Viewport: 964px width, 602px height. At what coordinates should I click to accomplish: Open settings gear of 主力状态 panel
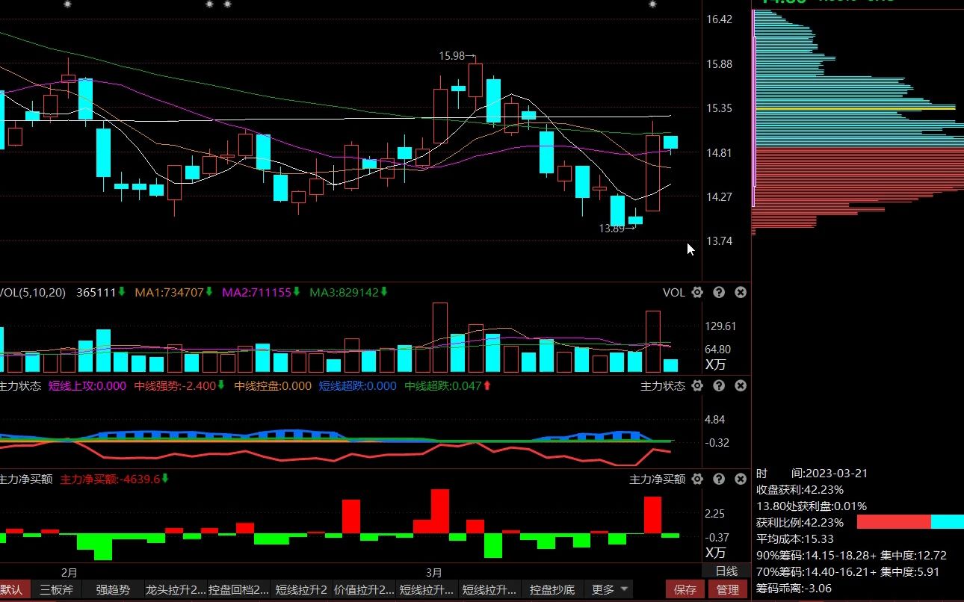[697, 386]
